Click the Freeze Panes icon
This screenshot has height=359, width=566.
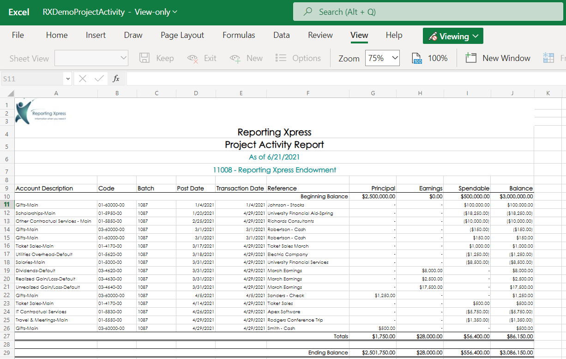tap(548, 58)
